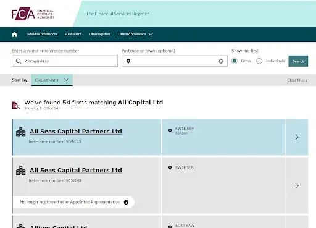Click building icon for firm reference 912870
Screen dimensions: 316x228
[21, 171]
